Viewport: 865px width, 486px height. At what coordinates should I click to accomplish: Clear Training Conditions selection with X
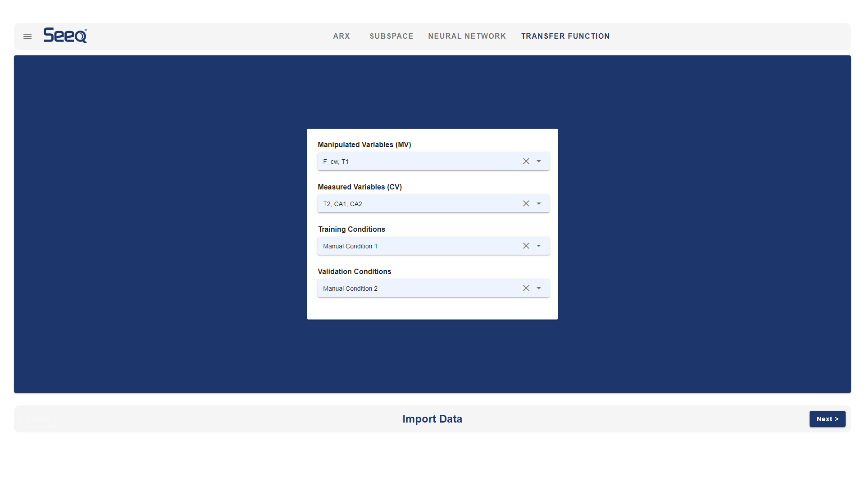pyautogui.click(x=526, y=246)
